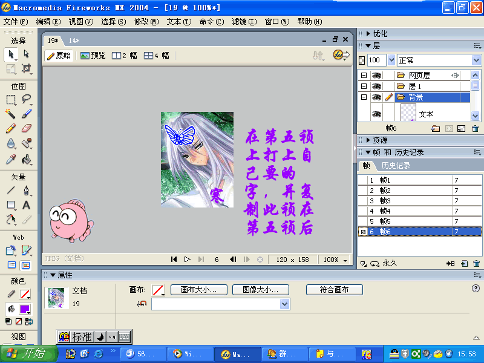Select the Slice tool
Screen dimensions: 484x363
pyautogui.click(x=26, y=250)
